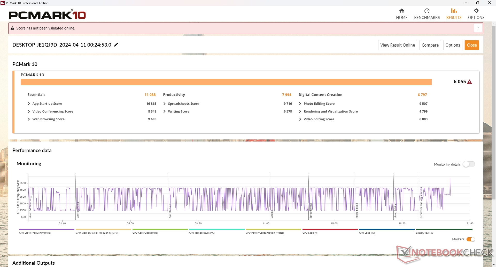This screenshot has height=267, width=496.
Task: Open the Benchmarks gauge icon
Action: click(x=427, y=11)
